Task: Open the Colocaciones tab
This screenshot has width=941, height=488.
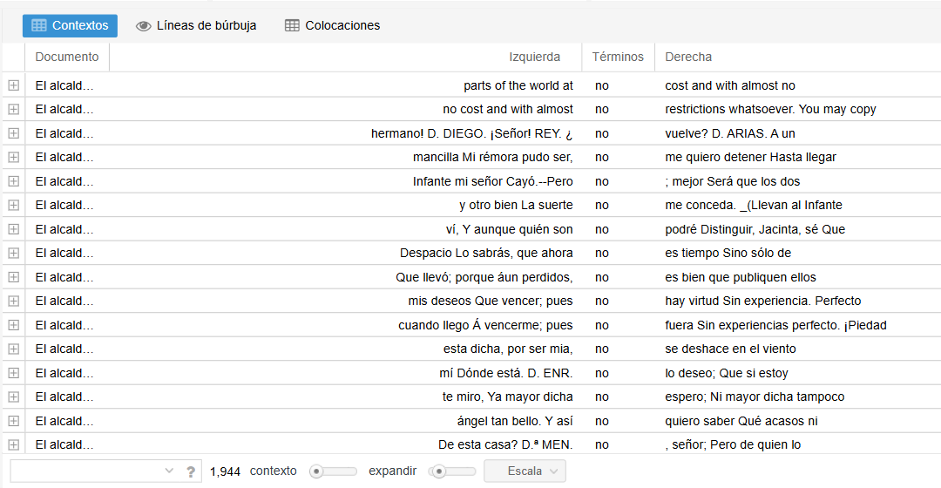Action: click(x=333, y=26)
